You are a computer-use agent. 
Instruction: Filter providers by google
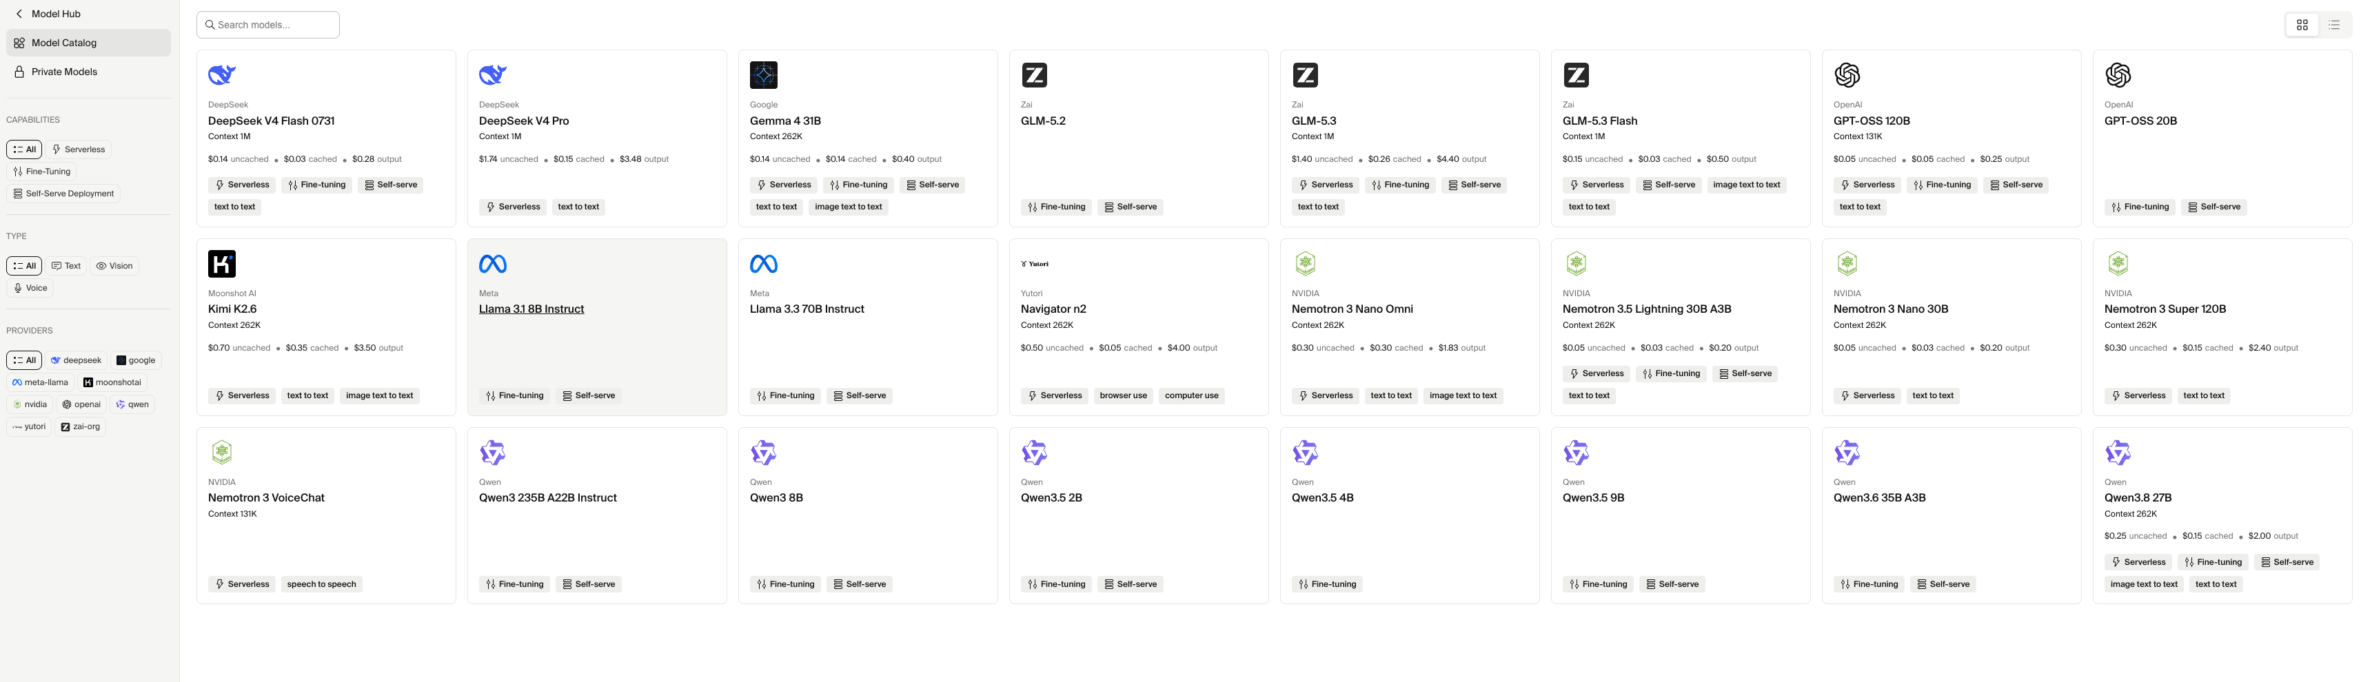[136, 360]
